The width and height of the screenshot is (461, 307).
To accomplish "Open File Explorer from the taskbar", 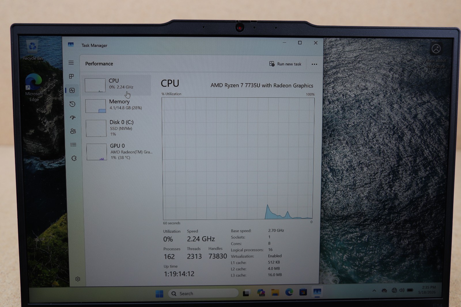I will coord(275,293).
